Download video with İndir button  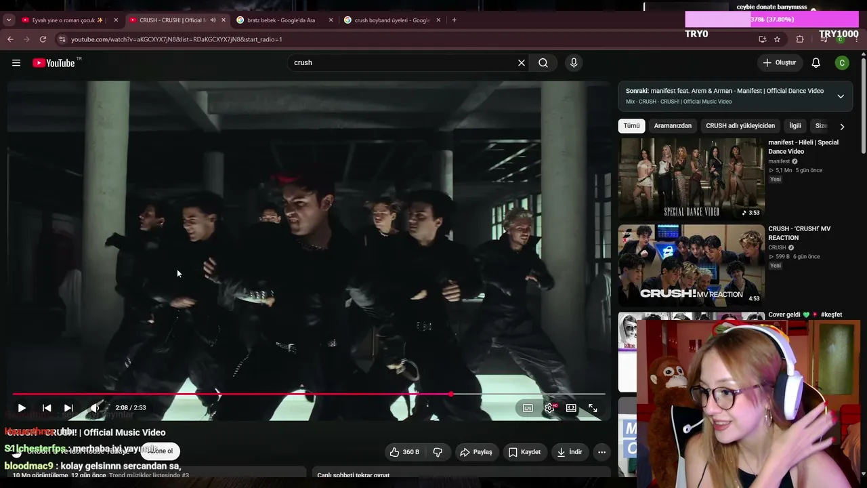569,452
